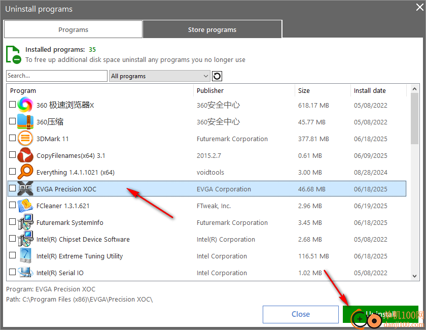Switch to the Store programs tab

212,29
